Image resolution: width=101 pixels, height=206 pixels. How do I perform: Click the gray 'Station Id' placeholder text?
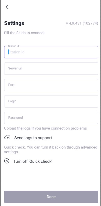point(16,52)
